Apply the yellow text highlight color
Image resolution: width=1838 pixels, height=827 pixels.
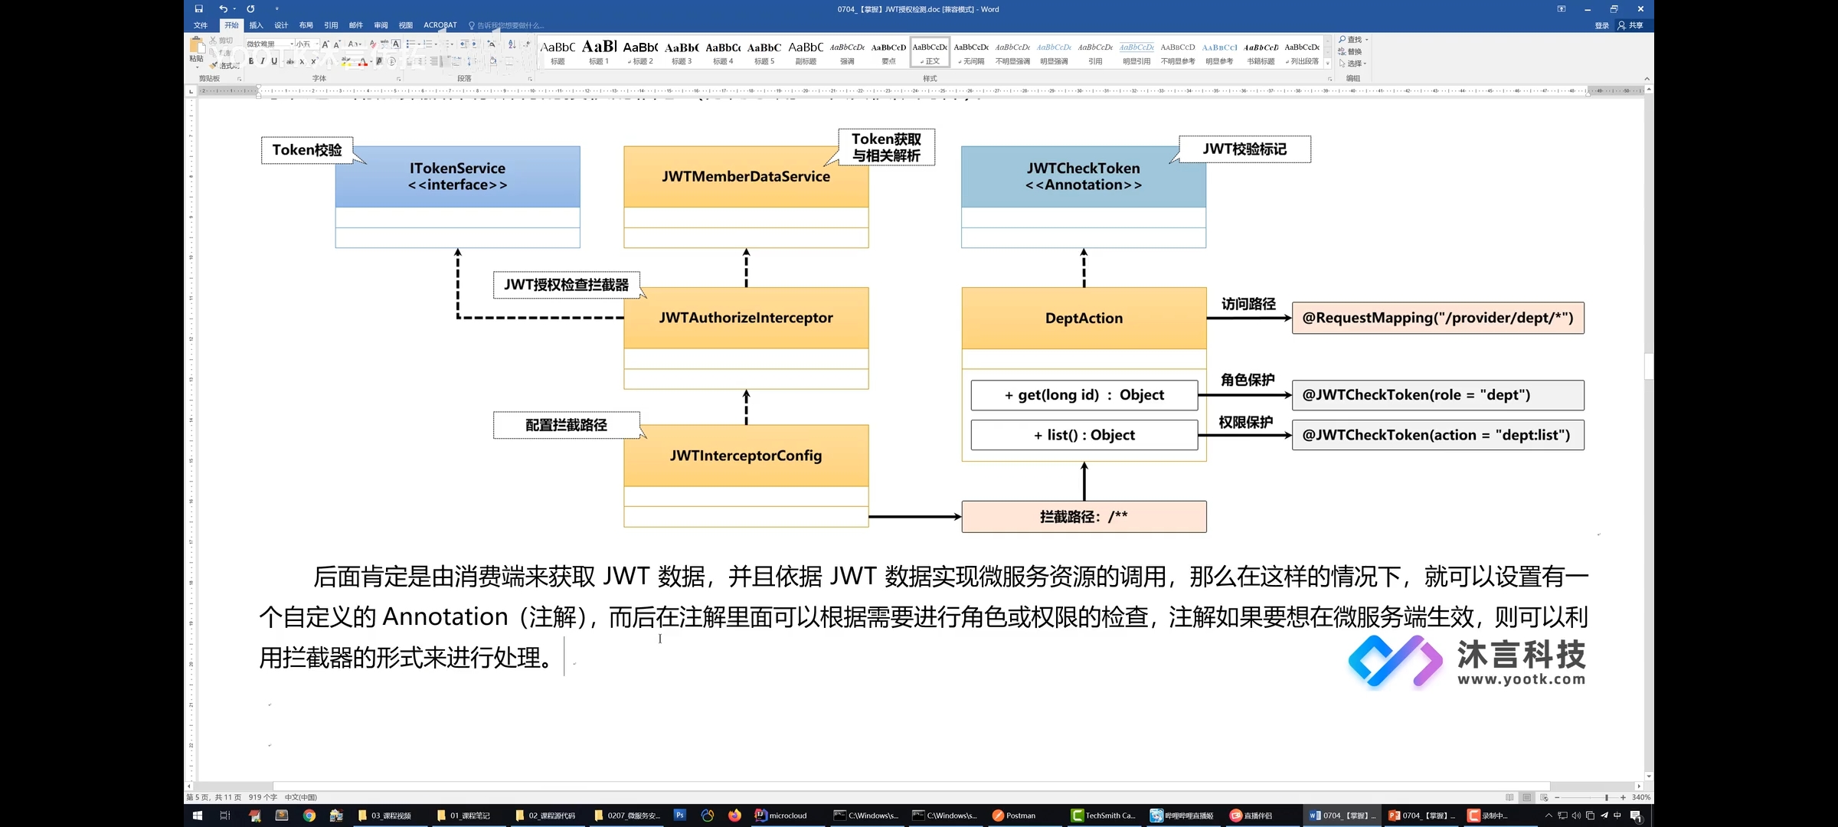346,61
